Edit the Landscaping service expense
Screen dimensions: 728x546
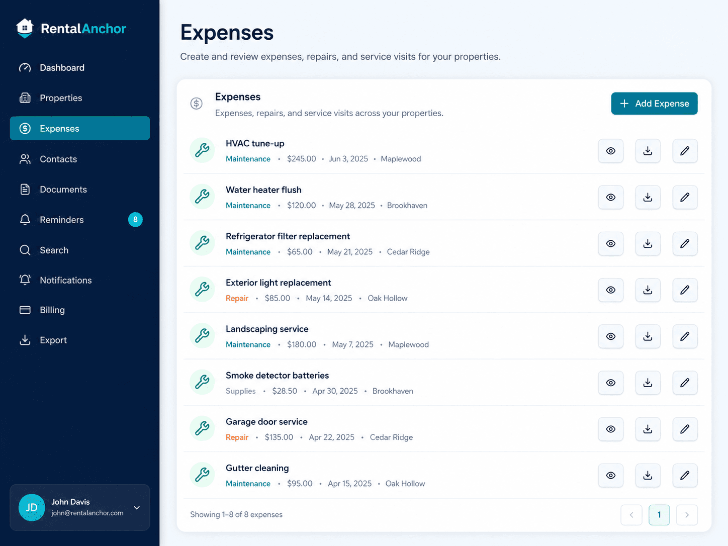tap(685, 336)
